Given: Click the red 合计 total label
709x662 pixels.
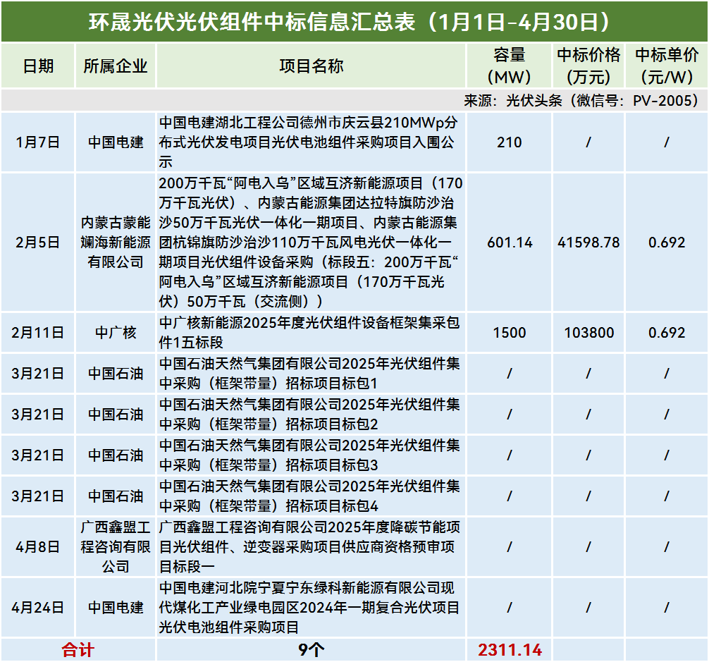Looking at the screenshot, I should tap(78, 650).
